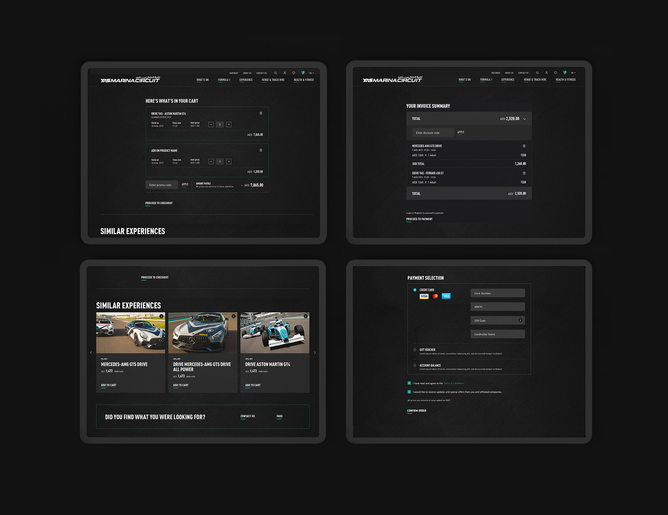Click Proceed to Checkout under the cart
Viewport: 668px width, 515px height.
(159, 203)
